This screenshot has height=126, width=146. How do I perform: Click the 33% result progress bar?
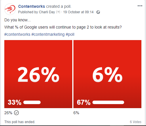[x=32, y=102]
